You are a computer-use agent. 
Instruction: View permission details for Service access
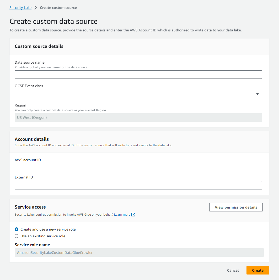click(x=235, y=207)
